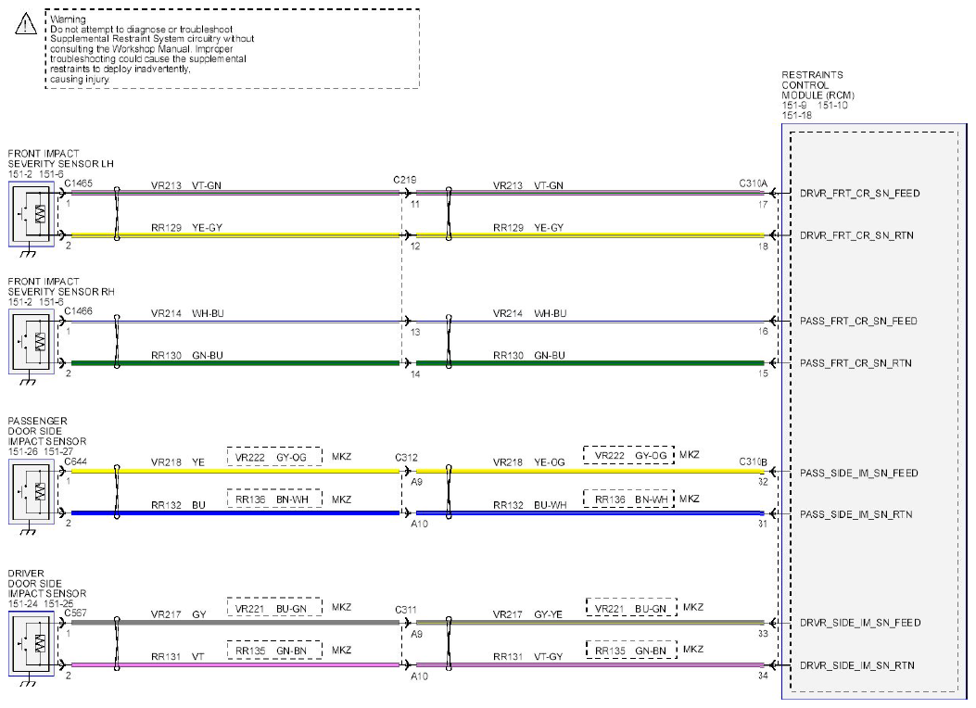This screenshot has height=708, width=976.
Task: Open page reference 151-10 under RCM
Action: tap(833, 105)
